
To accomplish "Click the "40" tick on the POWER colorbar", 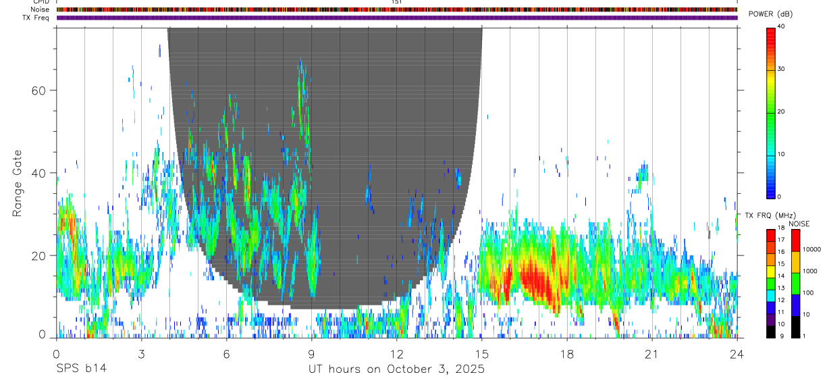I will tap(782, 26).
